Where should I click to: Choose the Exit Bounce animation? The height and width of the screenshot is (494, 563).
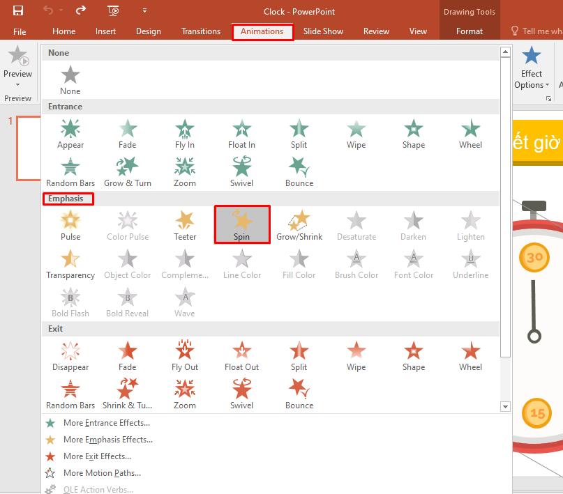click(299, 394)
